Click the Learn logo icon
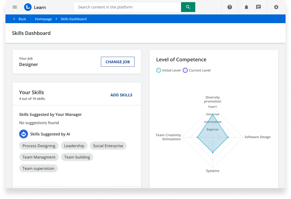The height and width of the screenshot is (199, 291). click(28, 7)
